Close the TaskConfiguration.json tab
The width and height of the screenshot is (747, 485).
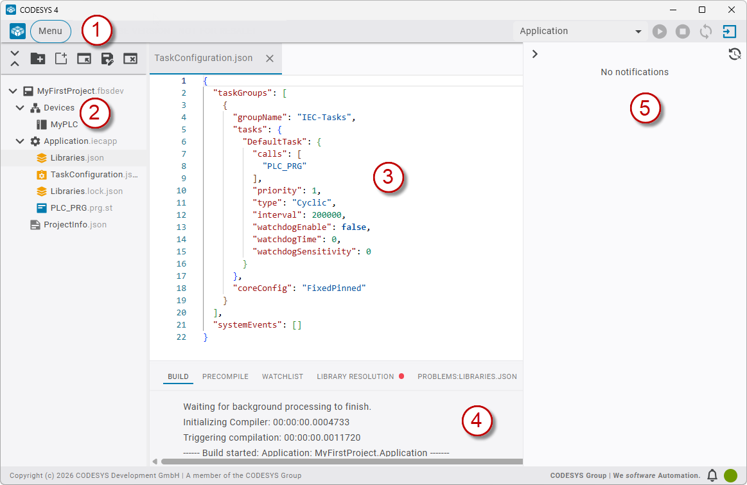tap(270, 58)
